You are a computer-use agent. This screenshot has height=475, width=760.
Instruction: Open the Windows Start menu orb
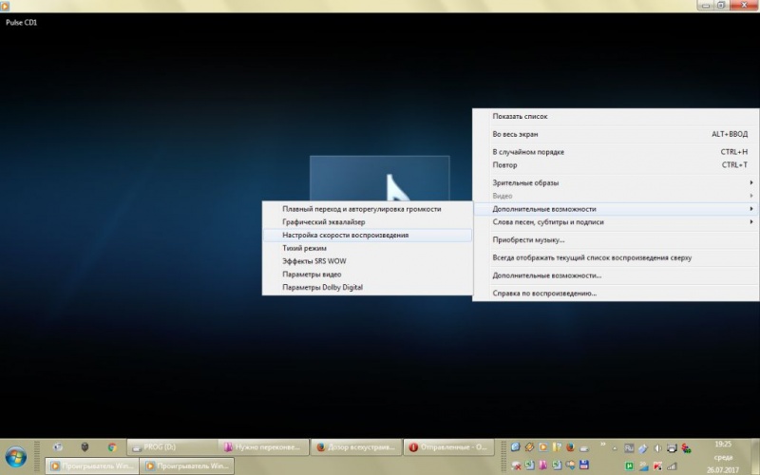15,458
